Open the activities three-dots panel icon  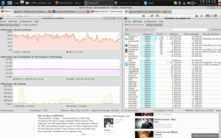coord(16,3)
